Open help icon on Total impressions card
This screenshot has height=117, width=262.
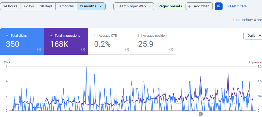[83, 50]
